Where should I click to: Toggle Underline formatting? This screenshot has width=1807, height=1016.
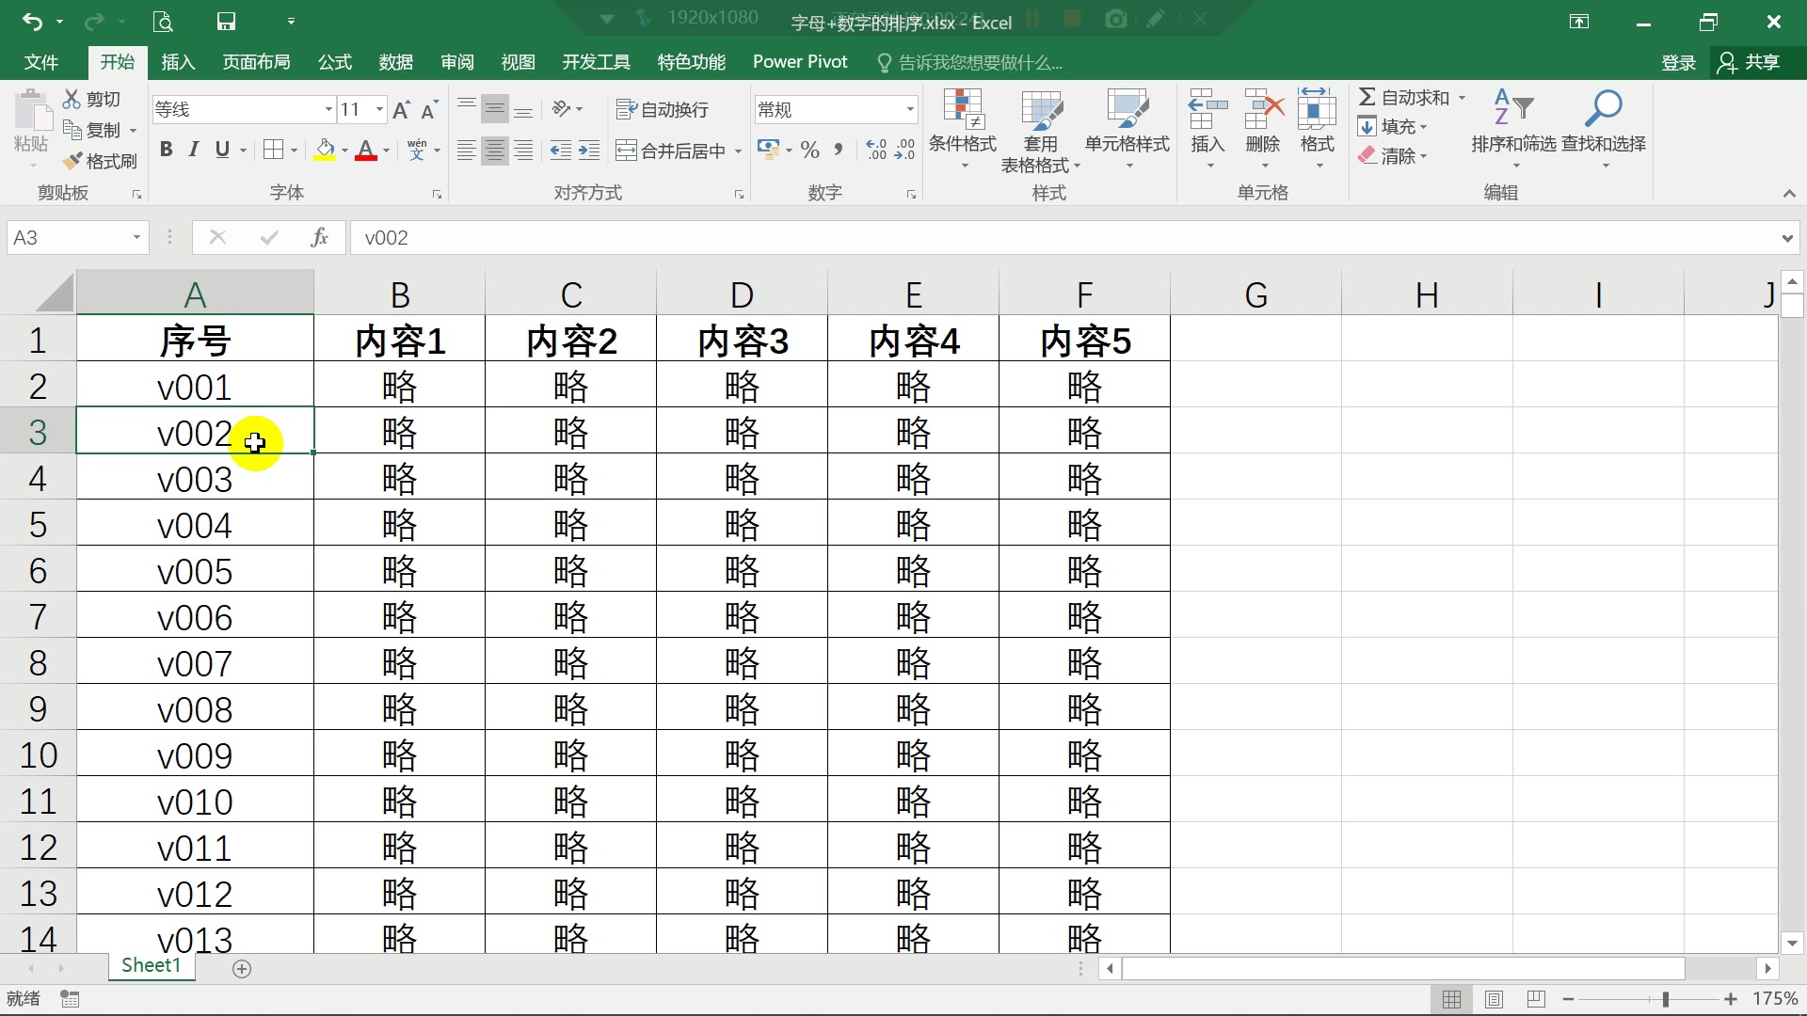(222, 150)
